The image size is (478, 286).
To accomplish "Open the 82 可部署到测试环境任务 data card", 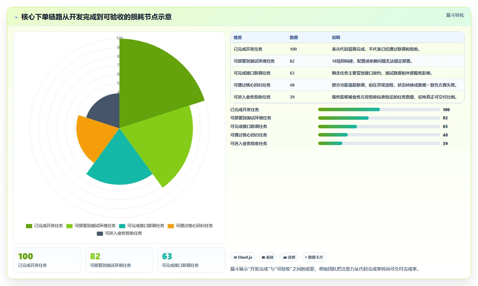I will tap(119, 260).
